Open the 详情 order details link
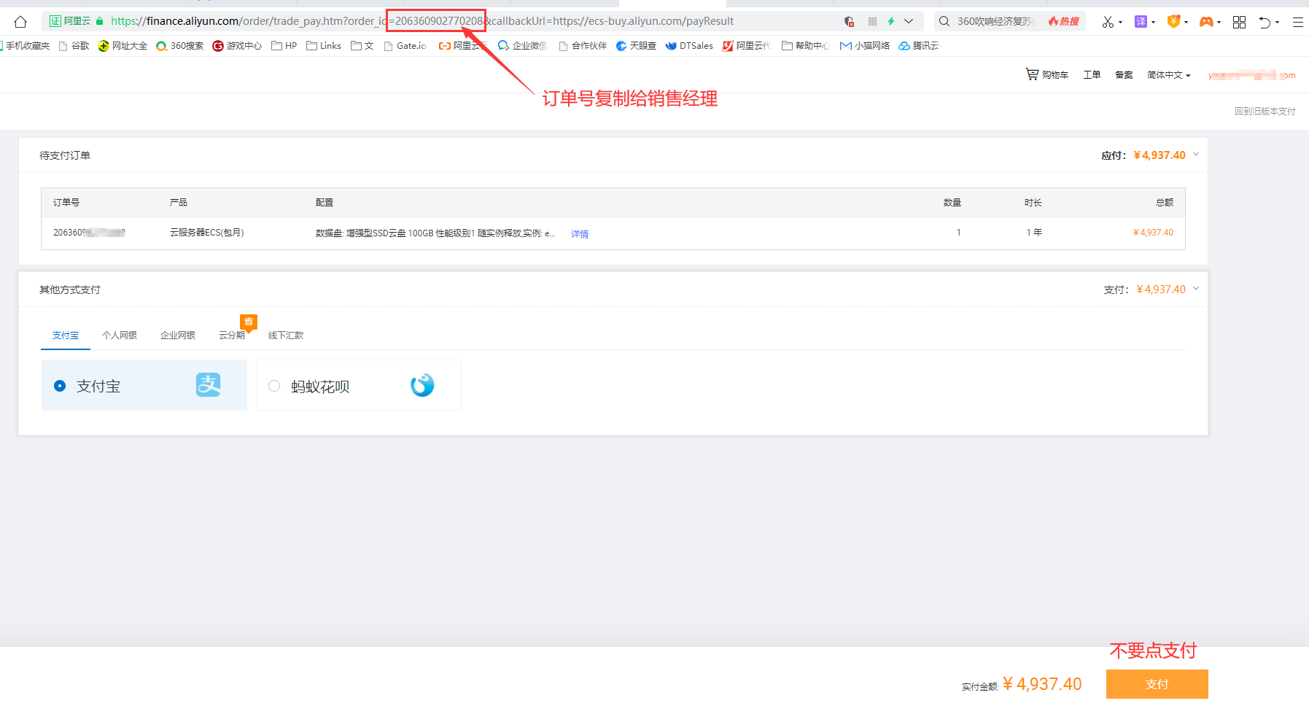This screenshot has width=1309, height=706. point(580,234)
